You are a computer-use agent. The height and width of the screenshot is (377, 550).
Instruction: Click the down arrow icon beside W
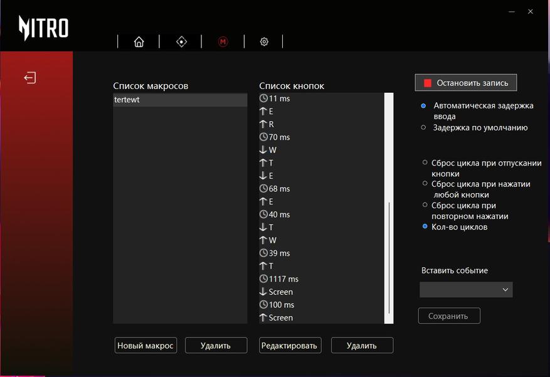(263, 150)
